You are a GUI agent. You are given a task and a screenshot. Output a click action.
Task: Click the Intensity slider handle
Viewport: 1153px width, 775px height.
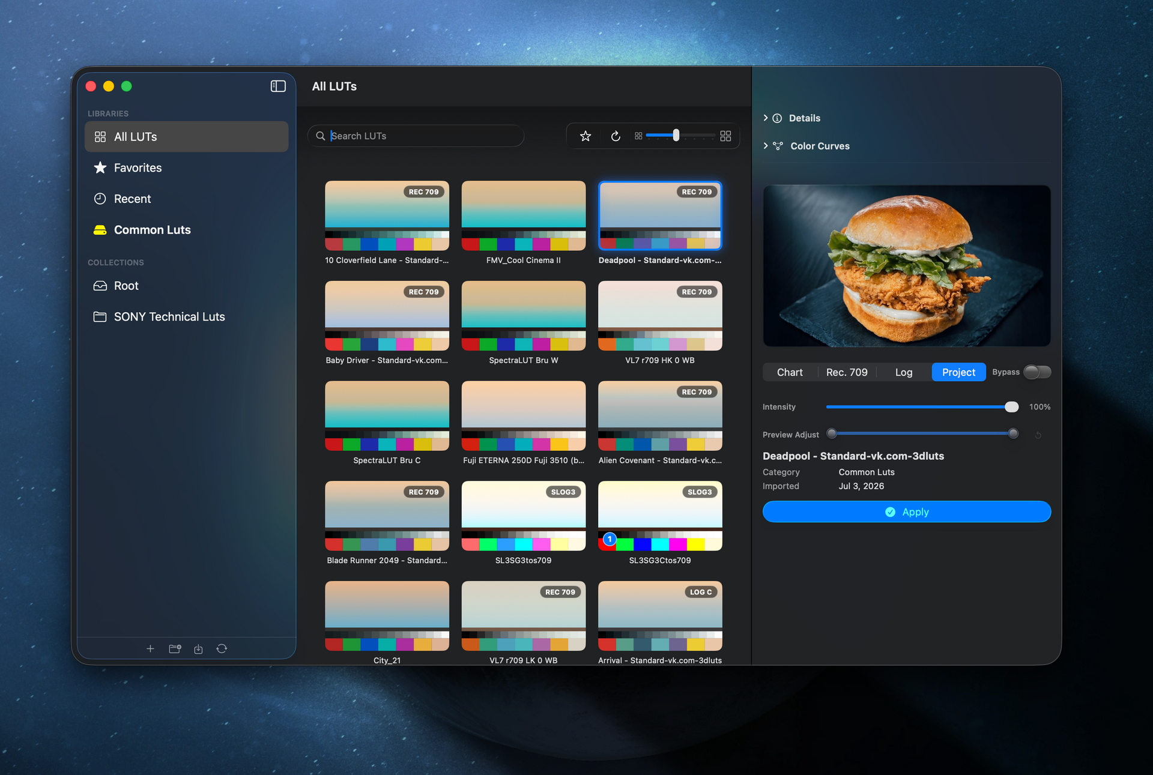pyautogui.click(x=1011, y=407)
